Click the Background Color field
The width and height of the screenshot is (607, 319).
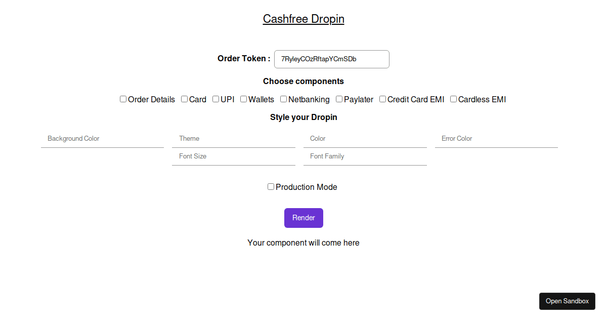pyautogui.click(x=102, y=138)
